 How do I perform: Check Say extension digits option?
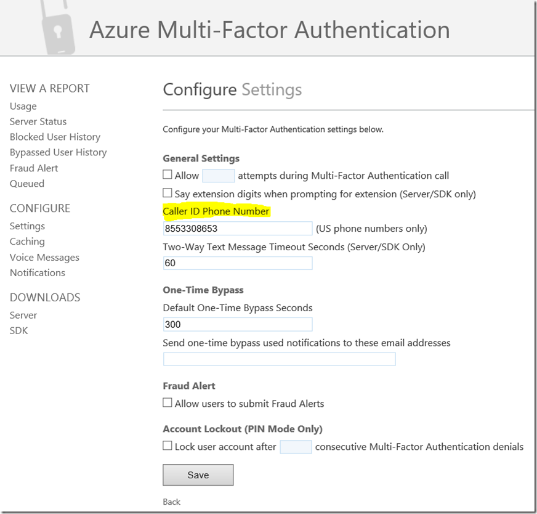tap(168, 194)
